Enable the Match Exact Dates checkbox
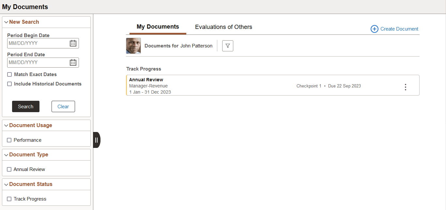 click(x=9, y=74)
